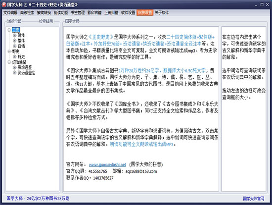The width and height of the screenshot is (272, 205).
Task: Switch to the 检索结果 tab
Action: [x=46, y=21]
